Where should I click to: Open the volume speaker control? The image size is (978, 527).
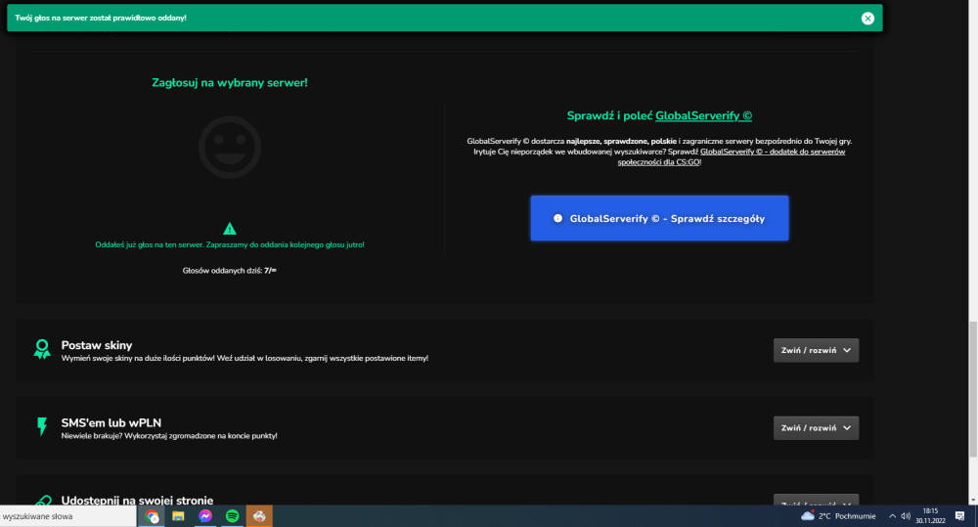pyautogui.click(x=906, y=516)
